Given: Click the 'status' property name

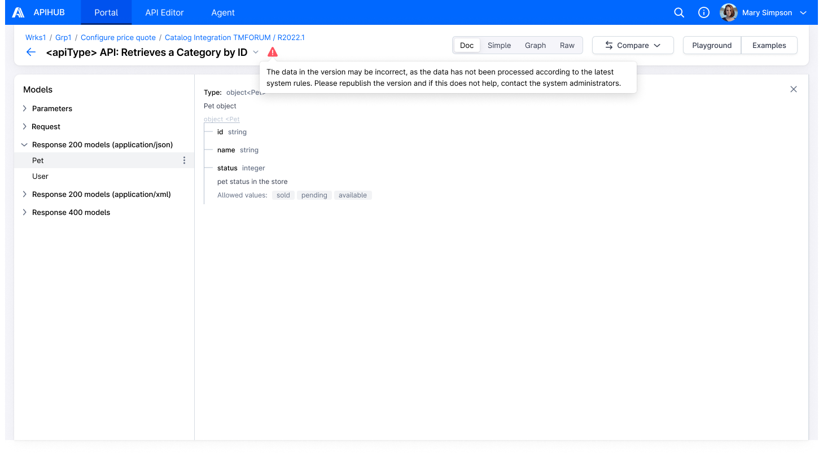Looking at the screenshot, I should (x=227, y=168).
